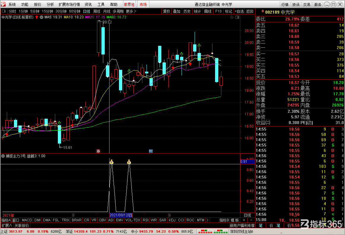This screenshot has width=345, height=235.
Task: Open the 工具 menu
Action: point(101,4)
